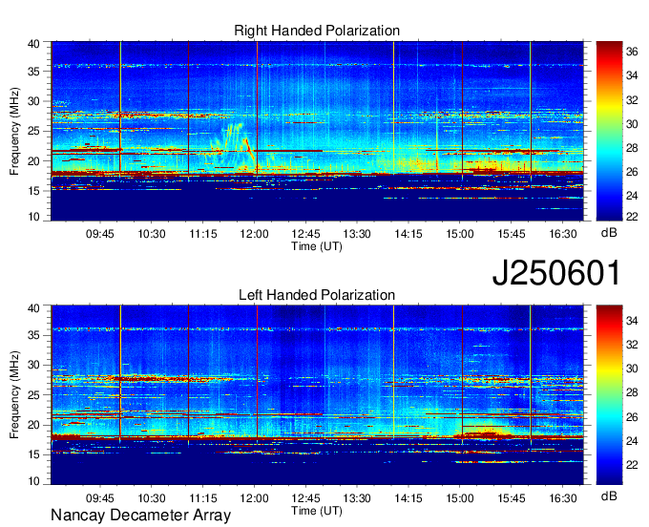Click the 12:00 time tick on the bottom plot

pos(254,498)
